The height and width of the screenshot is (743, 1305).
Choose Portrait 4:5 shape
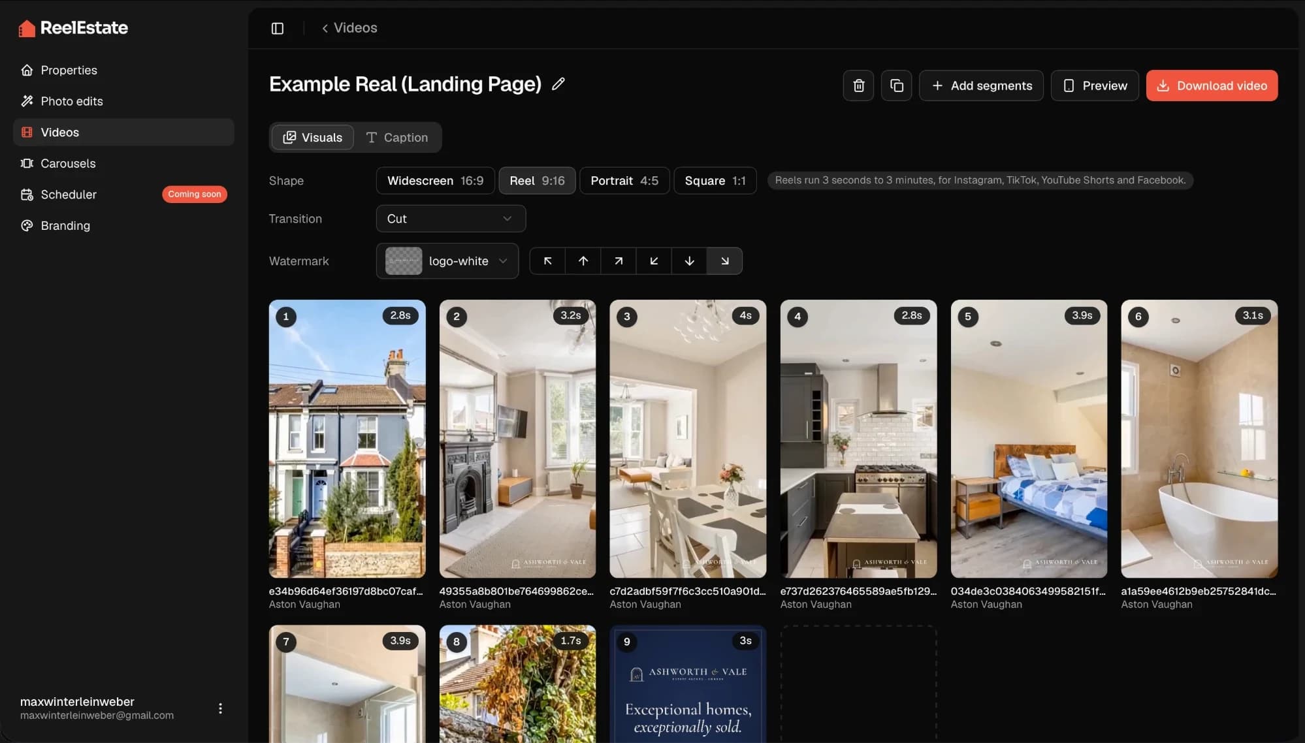pyautogui.click(x=624, y=180)
